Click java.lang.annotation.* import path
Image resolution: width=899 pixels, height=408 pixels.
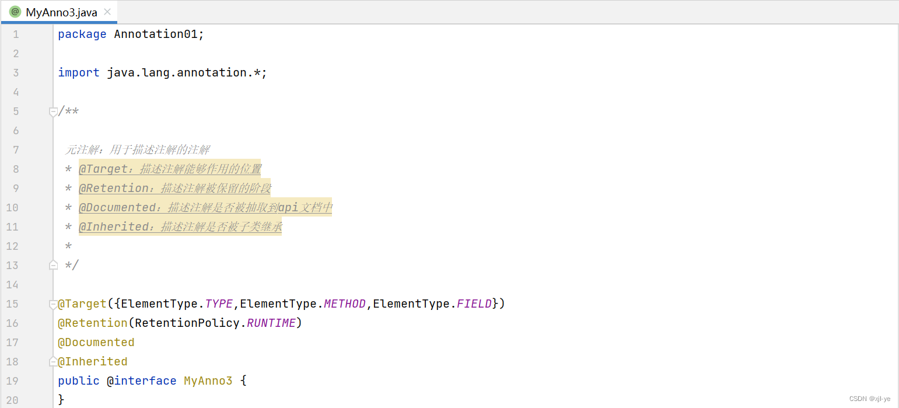184,72
